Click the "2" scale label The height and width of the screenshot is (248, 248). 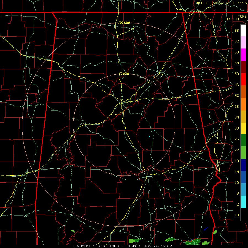coord(238,204)
